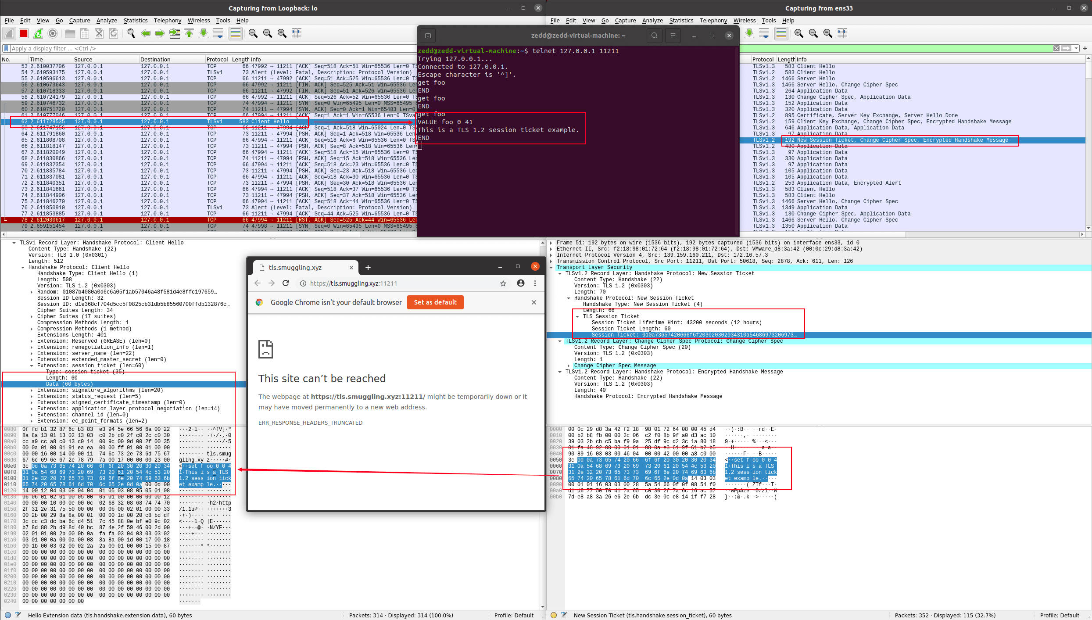Screen dimensions: 1092x620
Task: Open display filter history dropdown, ens33 window
Action: click(x=1076, y=48)
